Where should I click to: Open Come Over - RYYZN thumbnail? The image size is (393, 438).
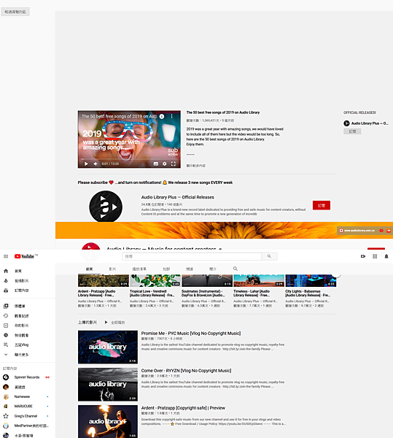(x=108, y=385)
